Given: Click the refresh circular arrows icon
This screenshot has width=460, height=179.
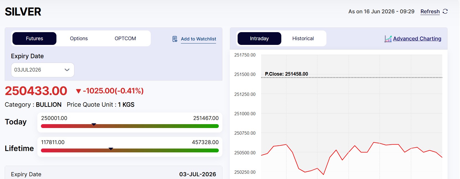Looking at the screenshot, I should coord(445,11).
